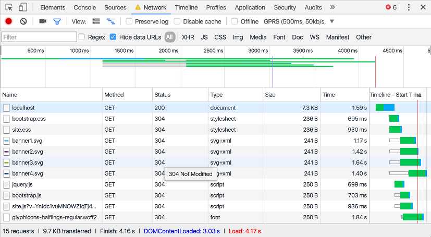Switch to large request rows view icon
Screen dimensions: 431x237
pyautogui.click(x=96, y=21)
